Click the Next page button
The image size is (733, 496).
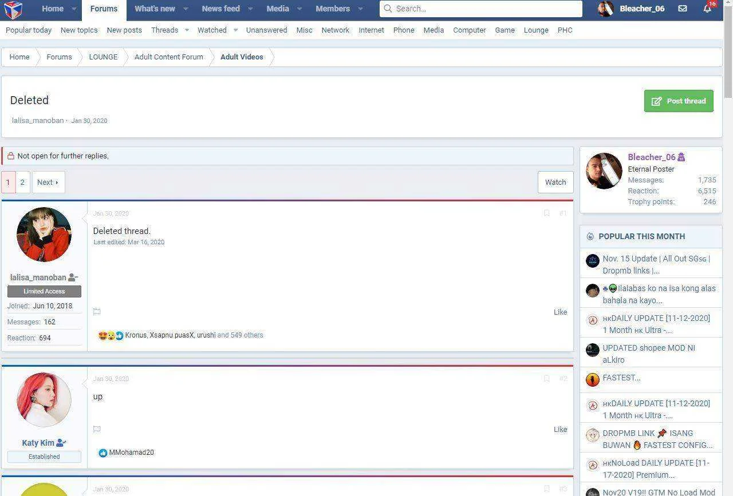coord(48,182)
